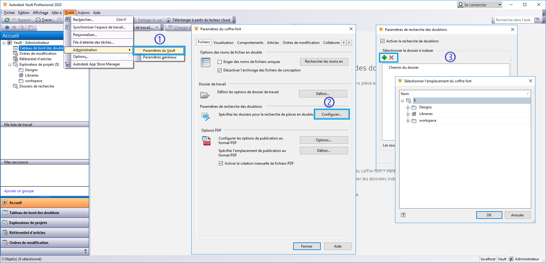Click the PDF Options button
The height and width of the screenshot is (263, 546).
324,140
